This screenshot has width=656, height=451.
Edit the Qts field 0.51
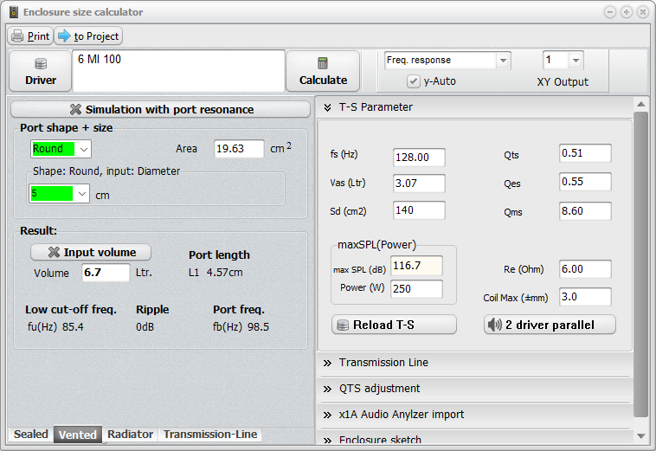585,153
